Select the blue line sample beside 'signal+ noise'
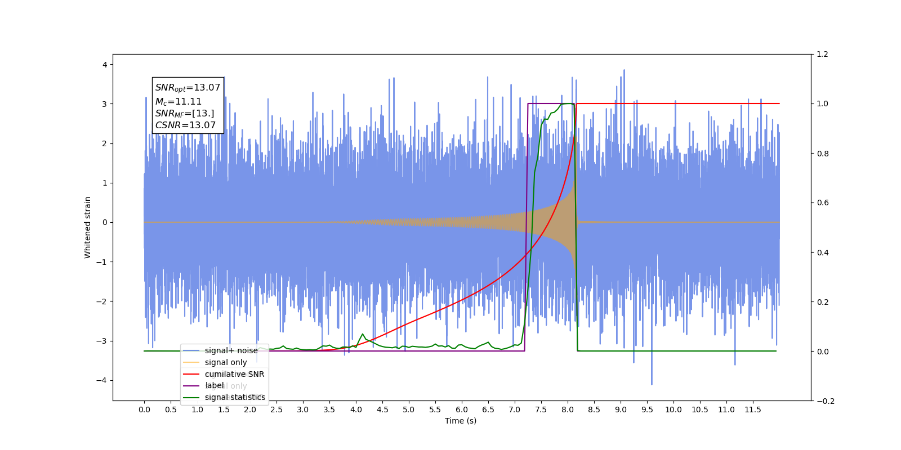This screenshot has height=450, width=901. click(191, 350)
